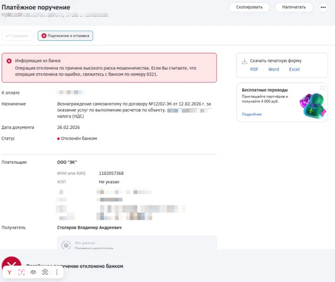The image size is (335, 282).
Task: Open the vertical three-dots menu in floating toolbar
Action: (x=57, y=272)
